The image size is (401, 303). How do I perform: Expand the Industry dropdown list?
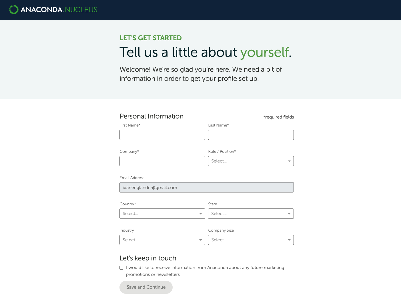[162, 240]
